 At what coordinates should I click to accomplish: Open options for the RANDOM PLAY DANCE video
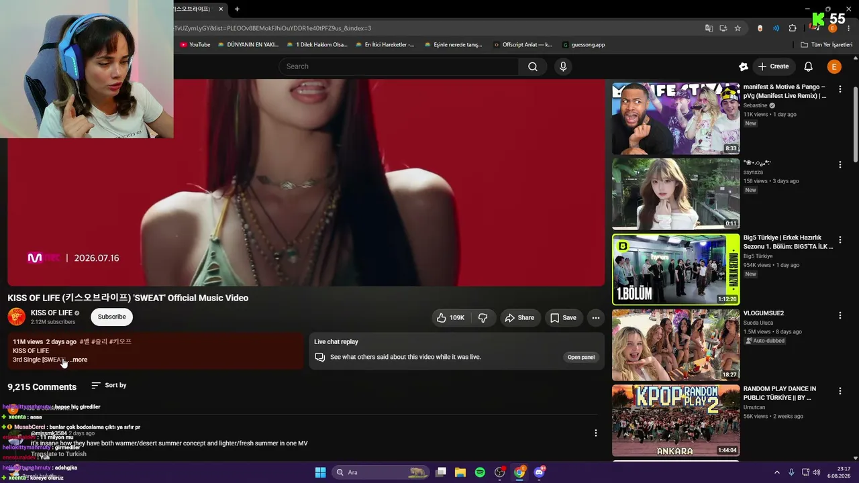point(840,391)
